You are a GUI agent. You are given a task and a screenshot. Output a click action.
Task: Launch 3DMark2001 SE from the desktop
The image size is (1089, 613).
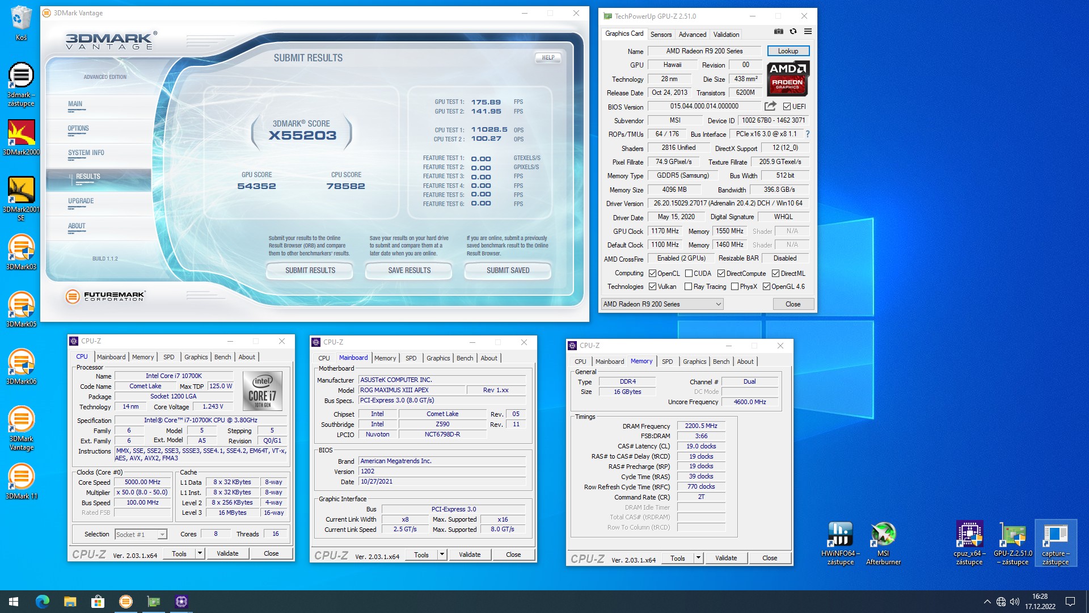point(21,199)
